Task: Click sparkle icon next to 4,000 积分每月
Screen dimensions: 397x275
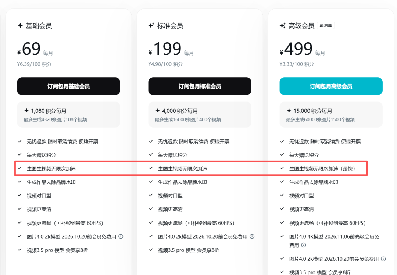Action: (157, 111)
